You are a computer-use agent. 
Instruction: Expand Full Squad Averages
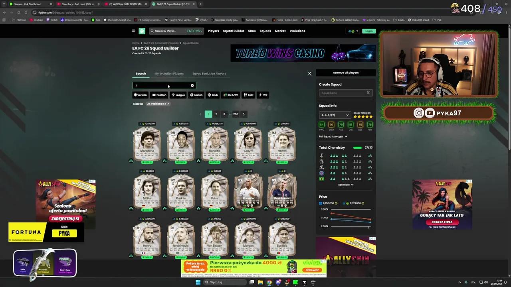(333, 136)
